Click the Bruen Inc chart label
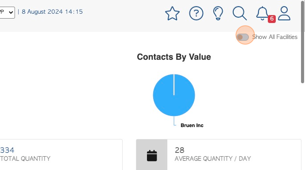 (x=192, y=125)
